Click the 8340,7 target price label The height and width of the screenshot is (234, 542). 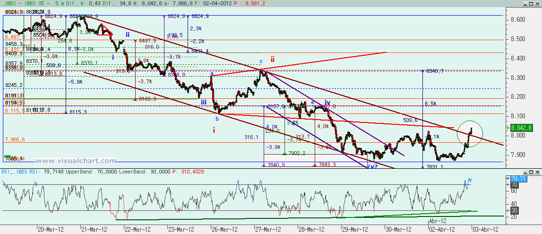tap(435, 71)
